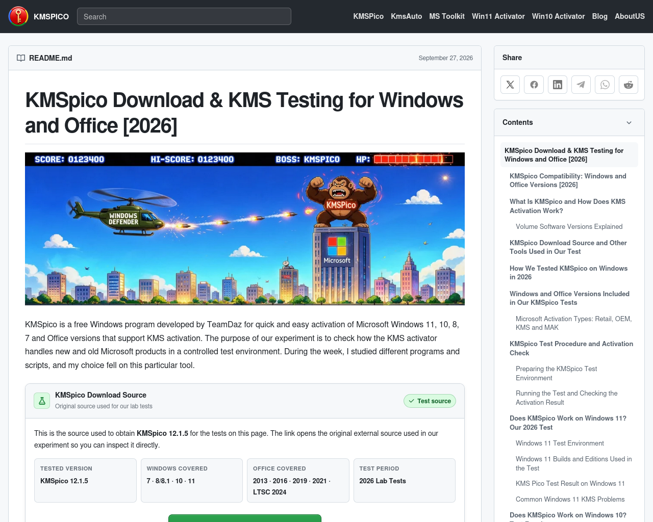Viewport: 653px width, 522px height.
Task: Click the KMSPico gorilla game banner image
Action: (x=245, y=229)
